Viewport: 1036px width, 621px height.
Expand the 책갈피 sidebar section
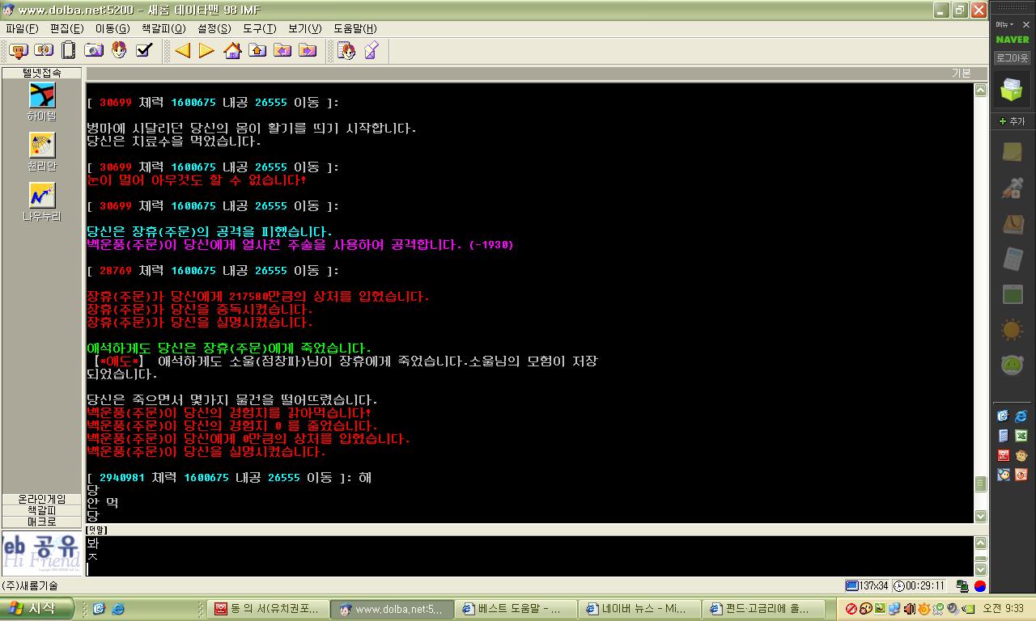[x=42, y=511]
